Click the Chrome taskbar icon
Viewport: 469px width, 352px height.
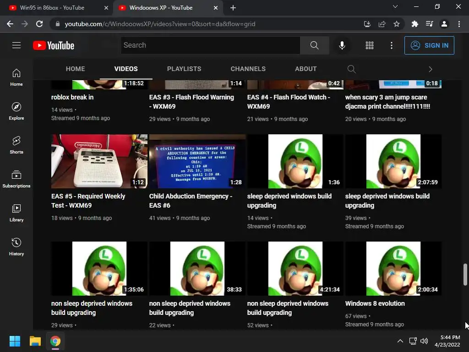(55, 341)
